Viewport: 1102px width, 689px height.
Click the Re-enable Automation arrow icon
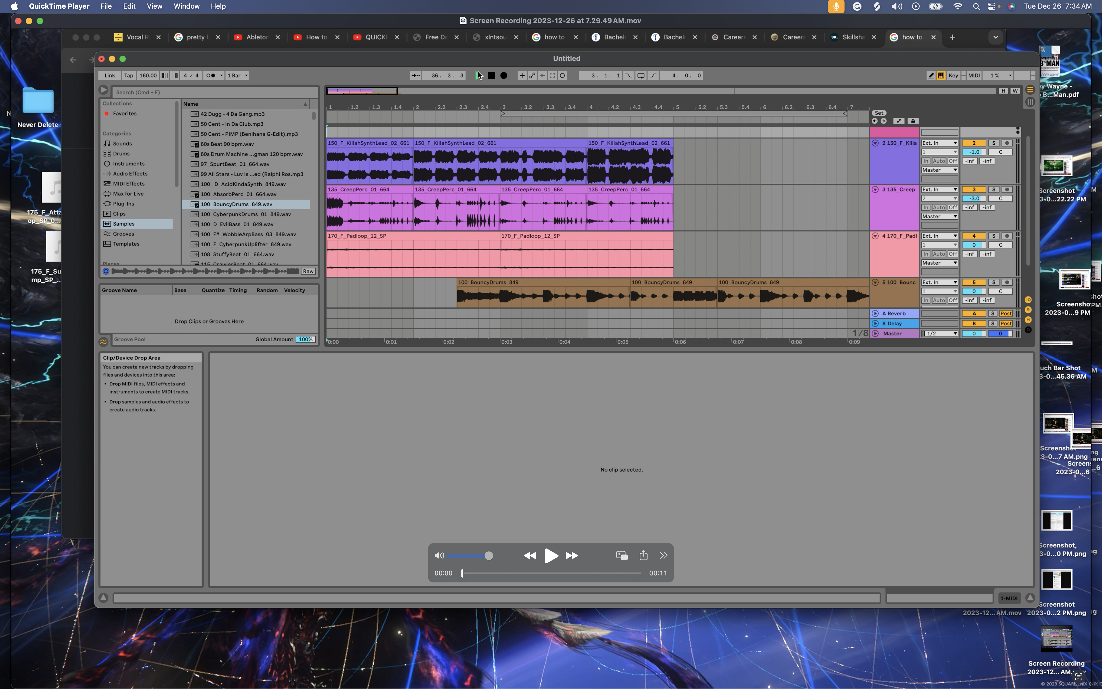(x=542, y=76)
